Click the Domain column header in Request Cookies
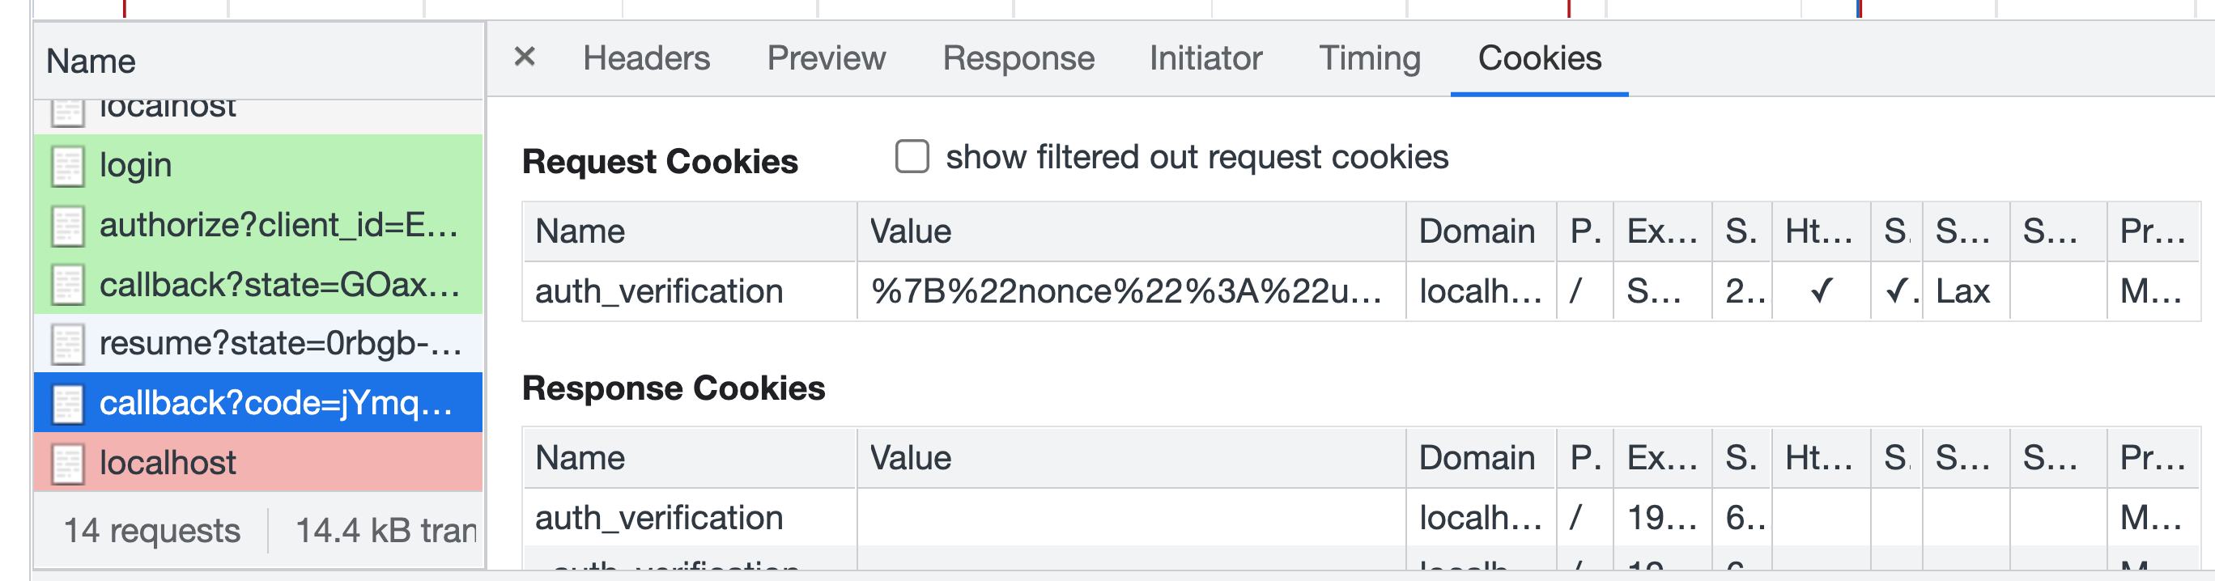Screen dimensions: 2215x581 click(1478, 231)
